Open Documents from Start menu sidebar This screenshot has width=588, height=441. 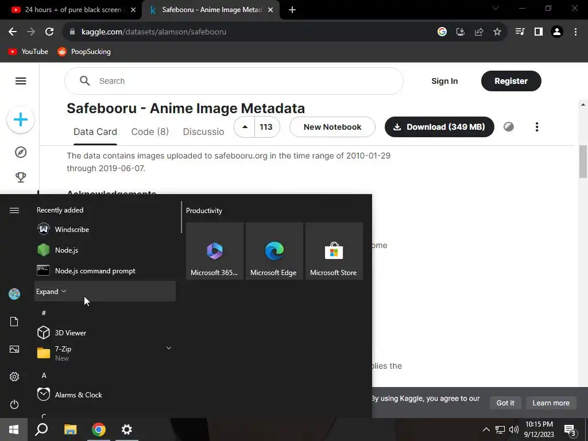(14, 322)
